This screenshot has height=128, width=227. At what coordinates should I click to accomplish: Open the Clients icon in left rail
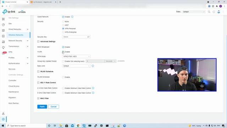click(x=3, y=42)
